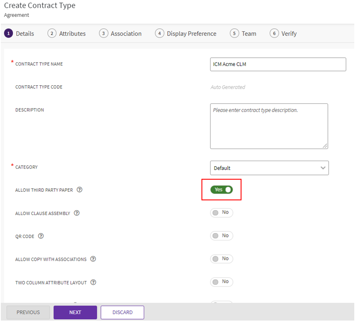Click help icon beside Allow Clause Assembly
Screen dimensions: 356x324
[77, 213]
